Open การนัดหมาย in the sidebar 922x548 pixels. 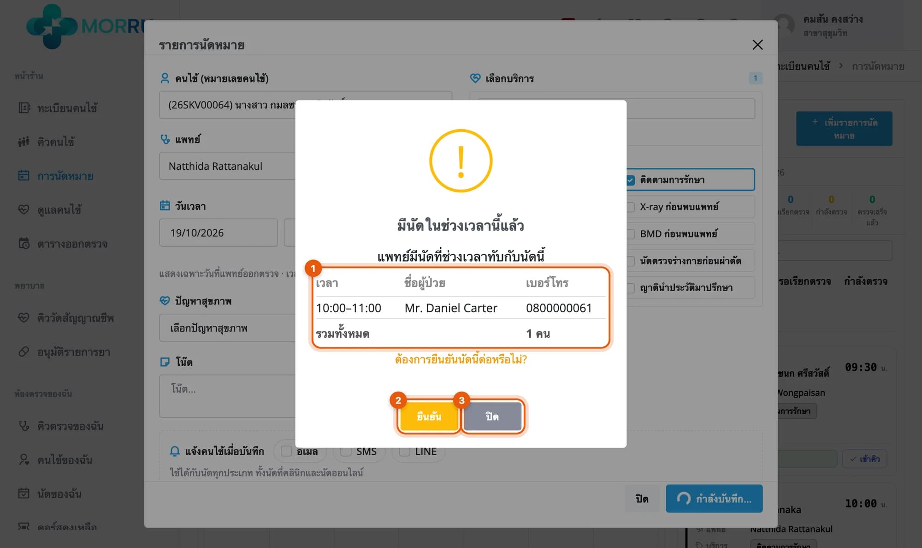pos(65,176)
